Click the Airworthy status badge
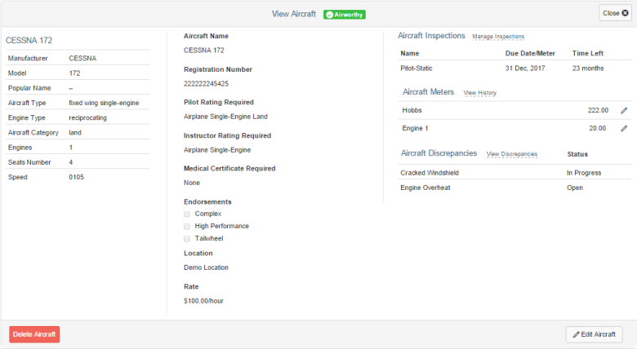Viewport: 637px width, 349px height. tap(345, 15)
